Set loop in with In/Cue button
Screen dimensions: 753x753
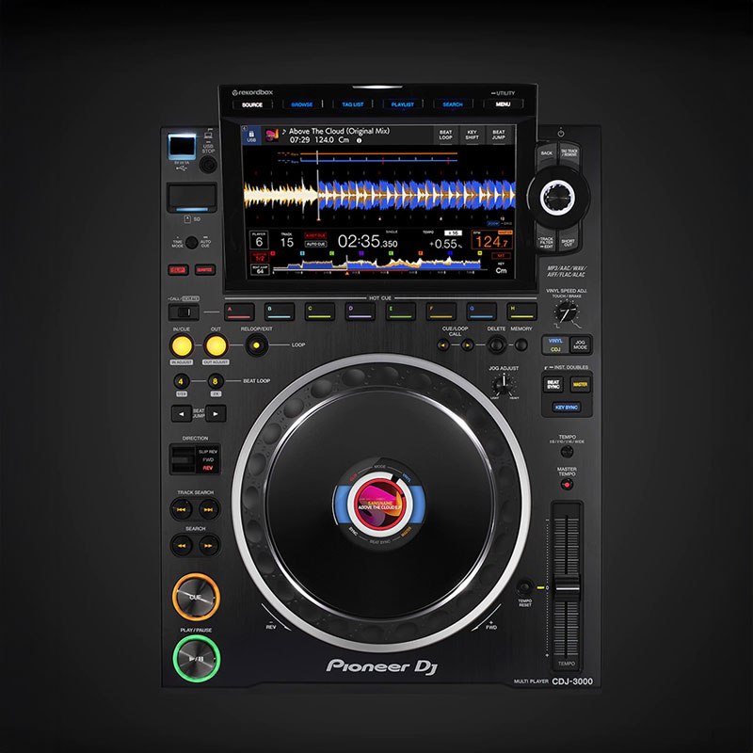[183, 345]
